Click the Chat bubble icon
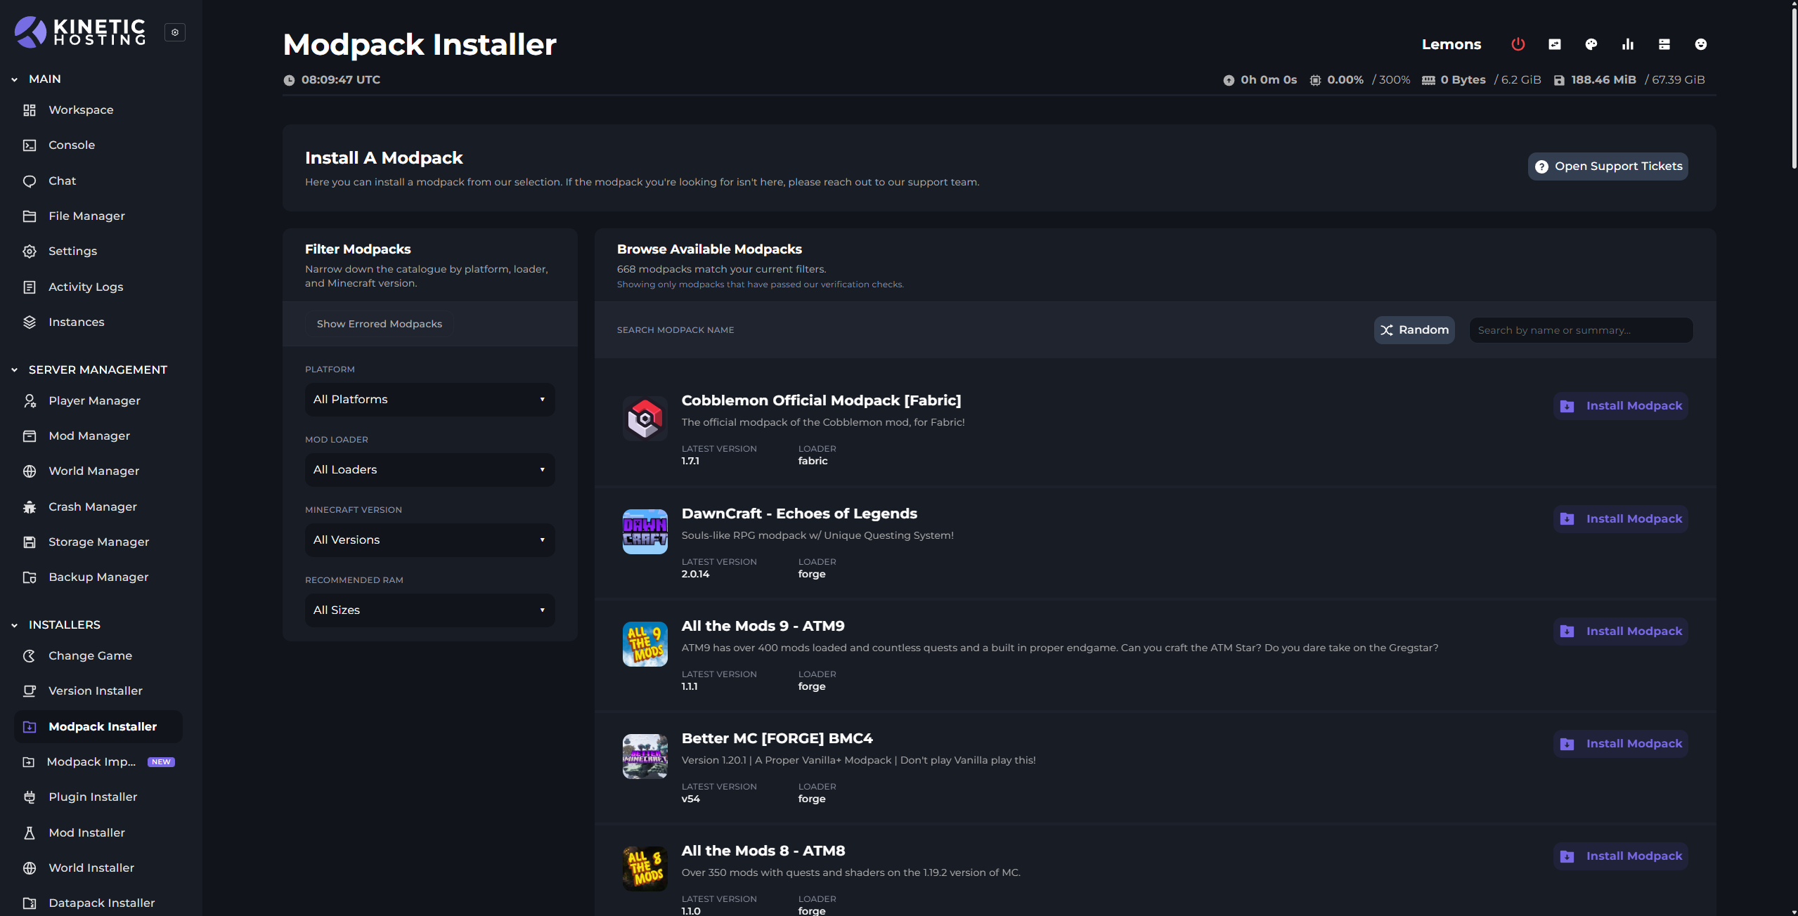Screen dimensions: 1798x916 click(30, 181)
